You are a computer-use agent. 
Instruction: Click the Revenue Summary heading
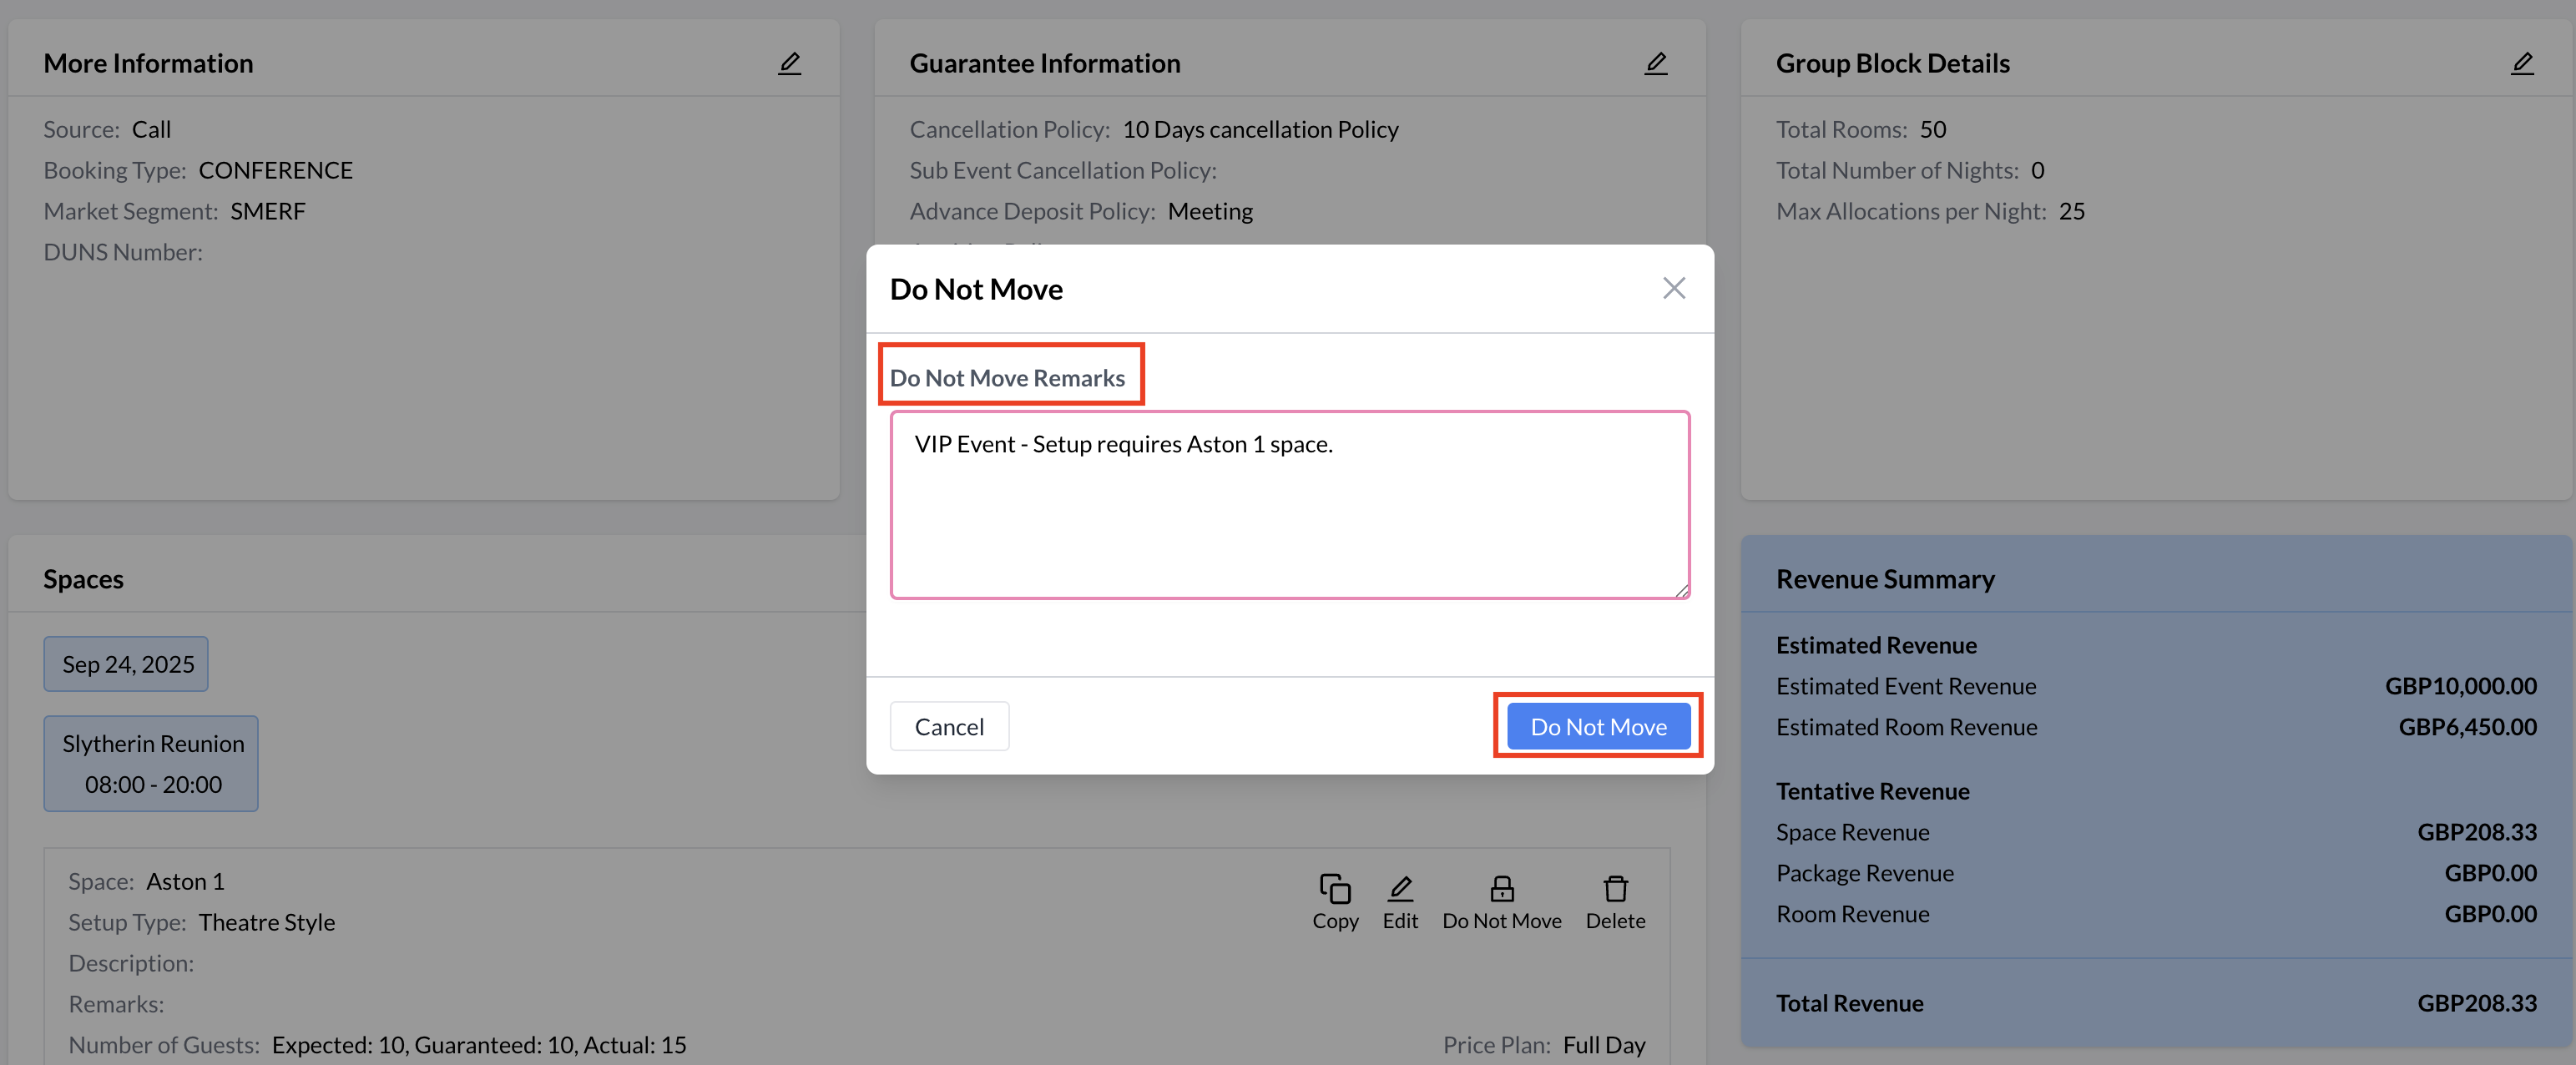[1884, 579]
